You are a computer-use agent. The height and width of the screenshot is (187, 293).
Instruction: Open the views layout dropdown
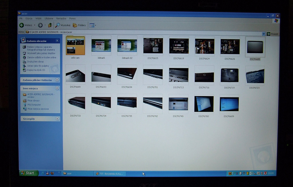[x=93, y=25]
